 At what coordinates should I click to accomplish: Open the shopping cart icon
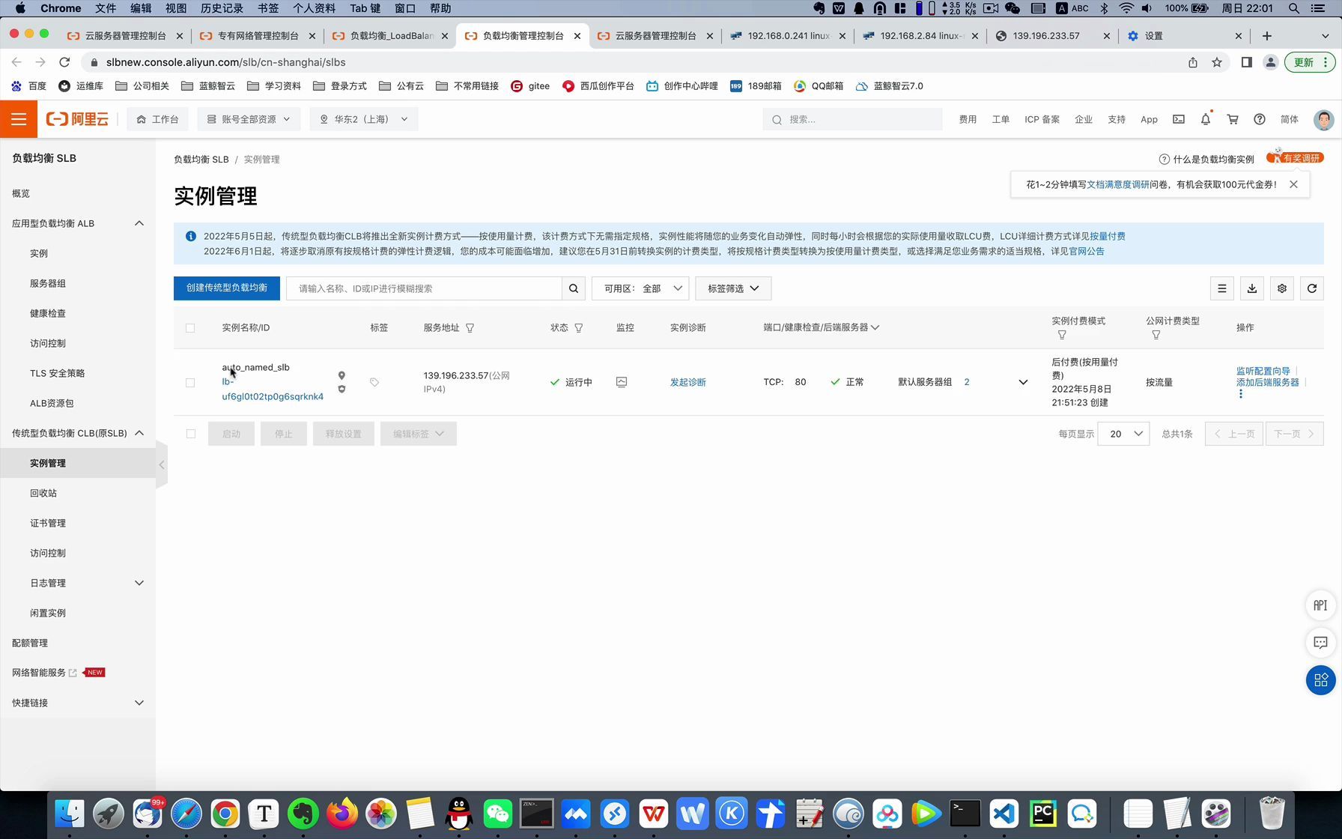click(1233, 119)
